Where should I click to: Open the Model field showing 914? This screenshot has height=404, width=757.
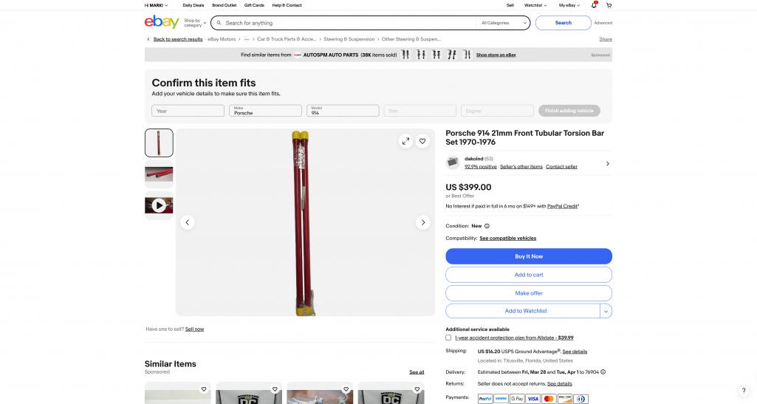click(343, 111)
